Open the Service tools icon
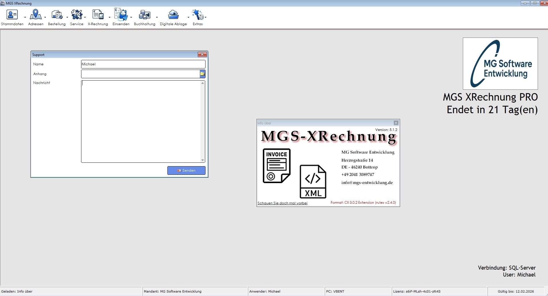548x296 pixels. (x=77, y=14)
